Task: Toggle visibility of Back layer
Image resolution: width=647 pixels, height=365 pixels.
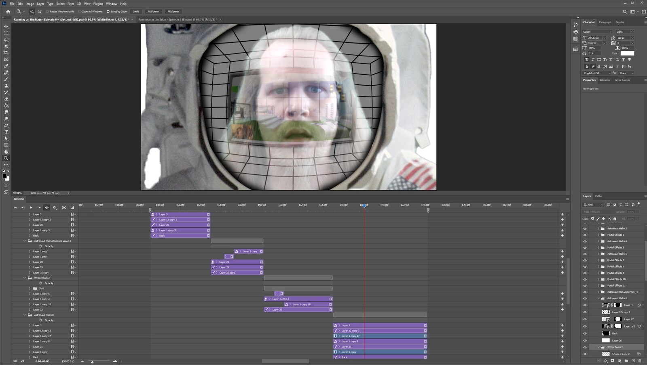Action: point(585,334)
